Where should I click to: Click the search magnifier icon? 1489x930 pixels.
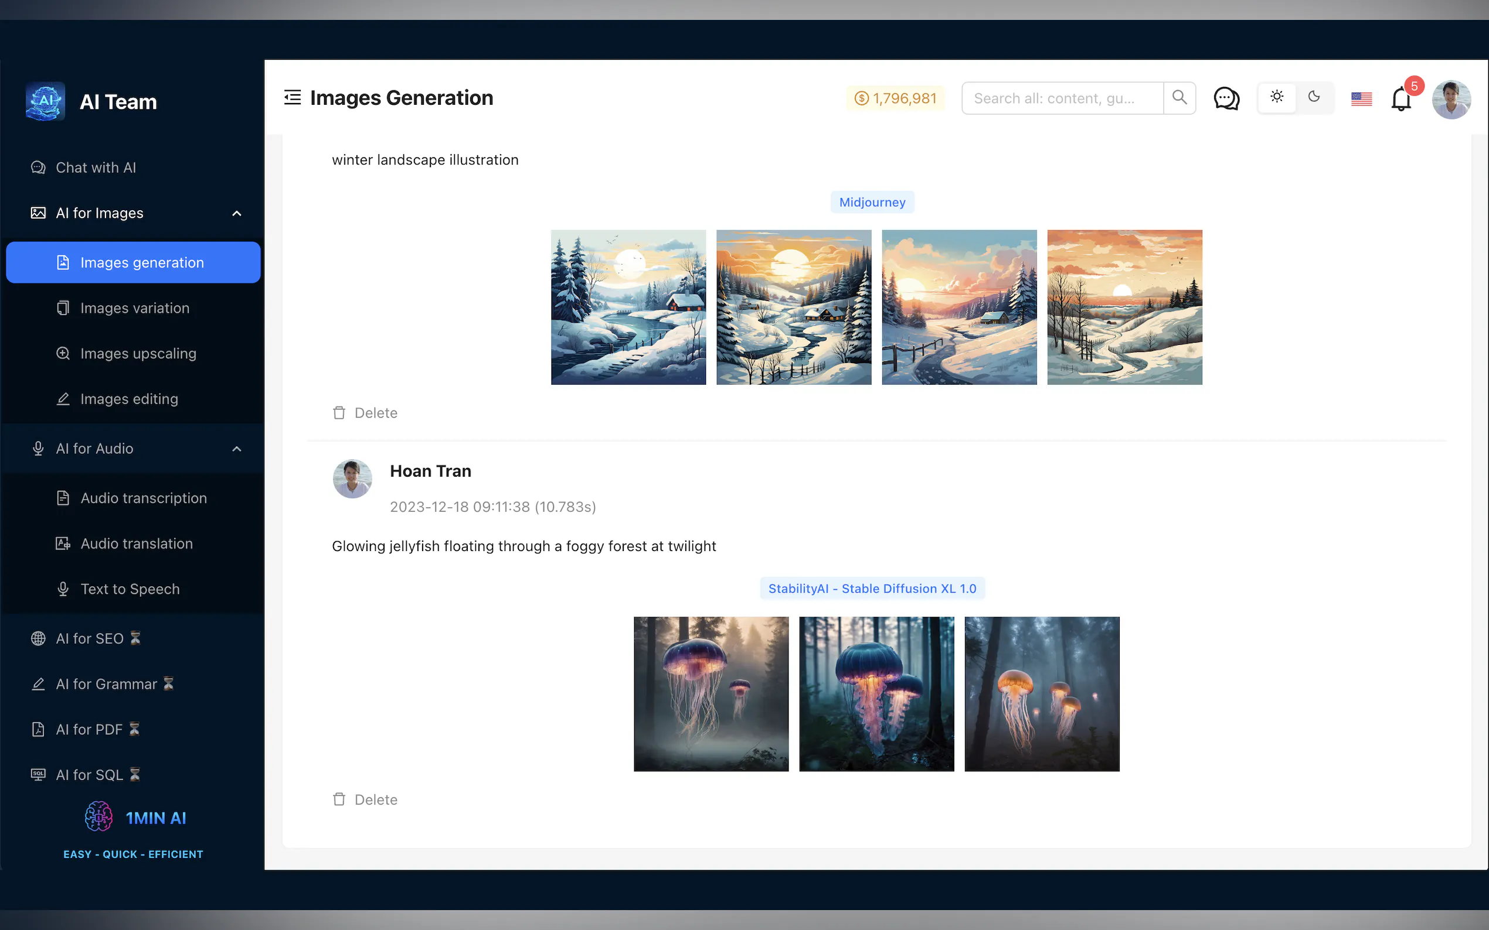(1179, 98)
